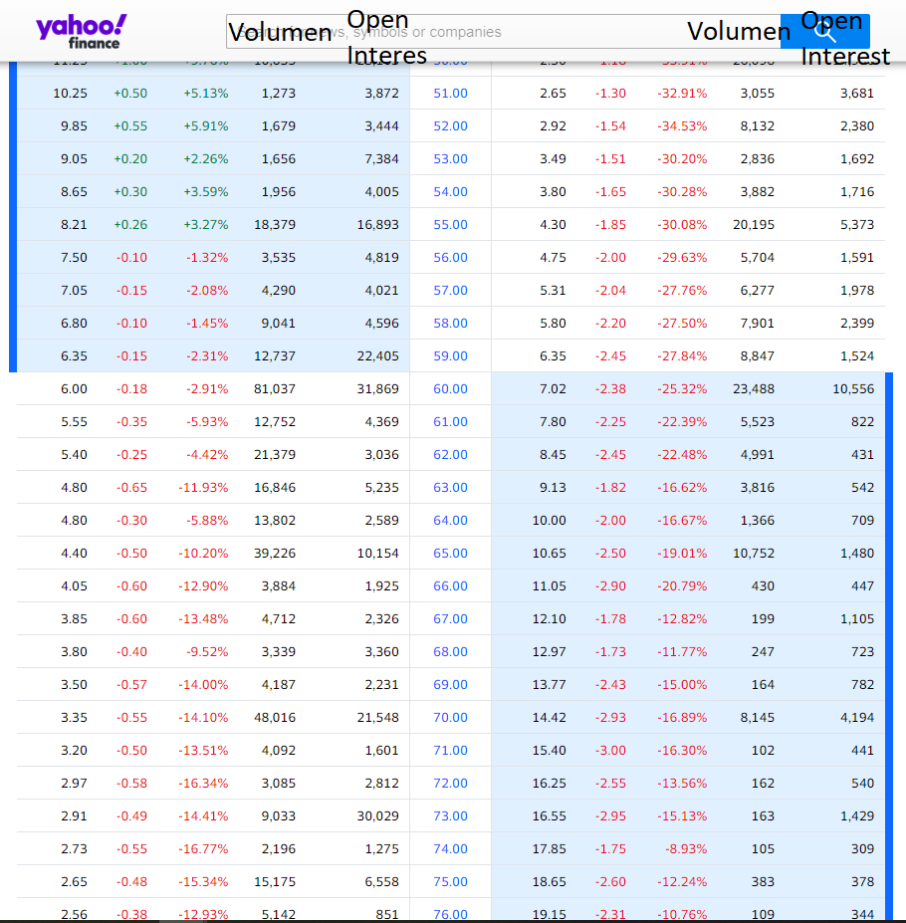906x923 pixels.
Task: Select the 60.00 strike price
Action: click(x=450, y=388)
